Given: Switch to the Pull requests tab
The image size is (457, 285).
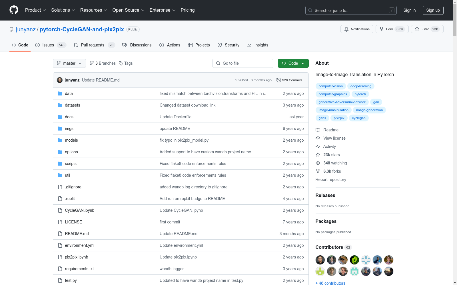Looking at the screenshot, I should tap(94, 45).
